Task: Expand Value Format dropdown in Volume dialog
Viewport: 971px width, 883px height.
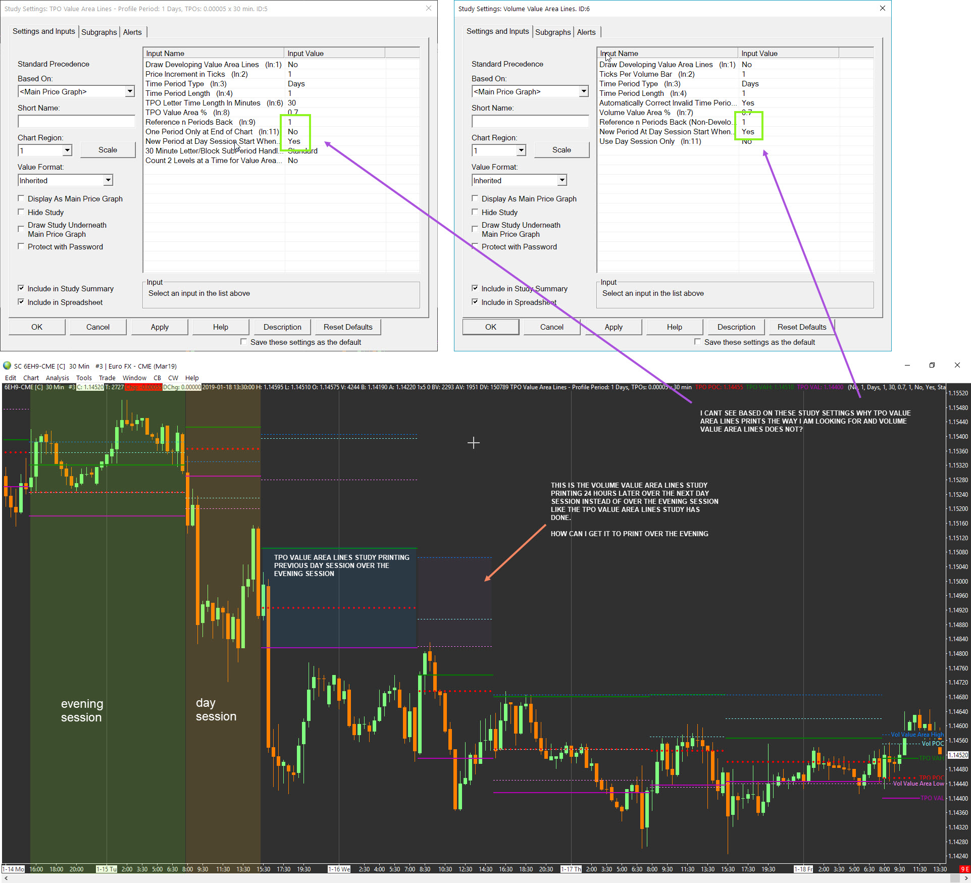Action: (x=562, y=180)
